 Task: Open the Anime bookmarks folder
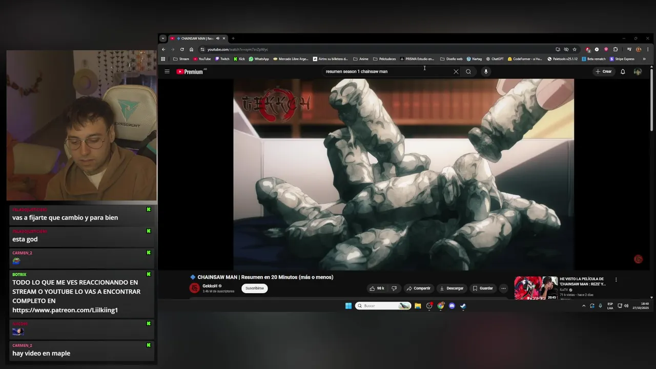(361, 59)
